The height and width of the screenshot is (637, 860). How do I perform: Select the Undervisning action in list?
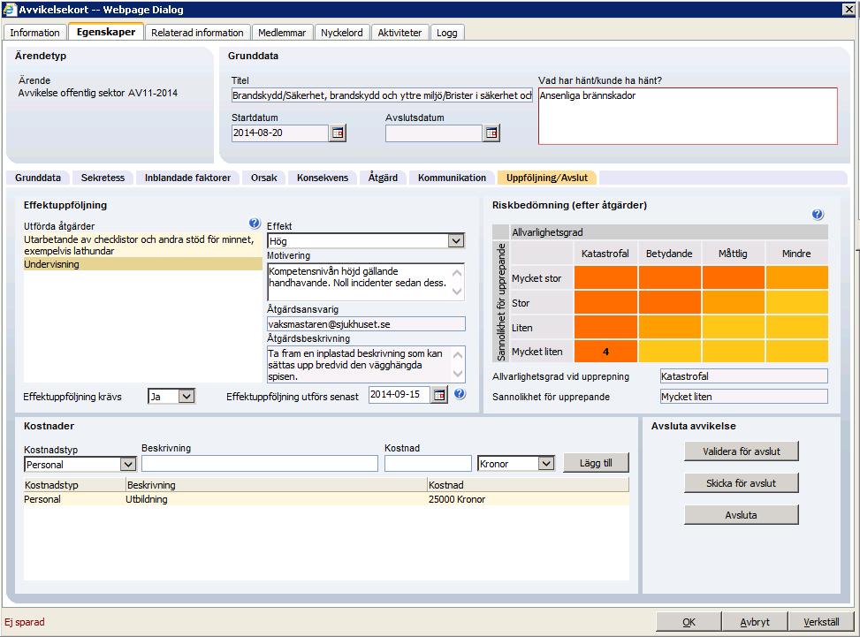tap(142, 264)
